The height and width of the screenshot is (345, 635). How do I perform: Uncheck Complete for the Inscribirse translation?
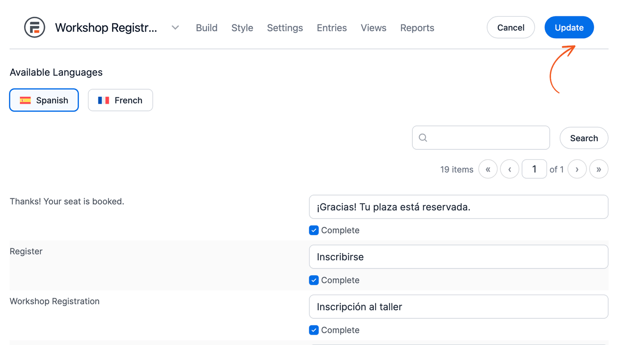(x=314, y=280)
